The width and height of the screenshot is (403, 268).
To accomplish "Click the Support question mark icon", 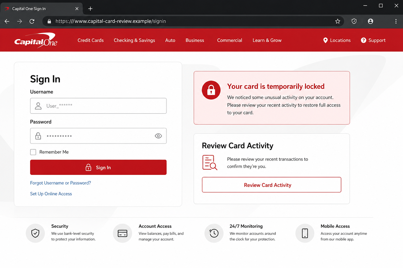I will click(x=363, y=40).
